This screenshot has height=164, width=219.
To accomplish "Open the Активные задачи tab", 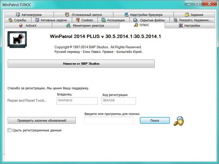I will click(51, 20).
